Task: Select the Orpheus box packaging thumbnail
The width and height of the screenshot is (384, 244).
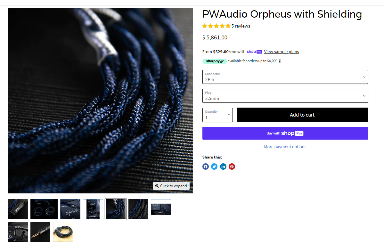Action: point(70,209)
